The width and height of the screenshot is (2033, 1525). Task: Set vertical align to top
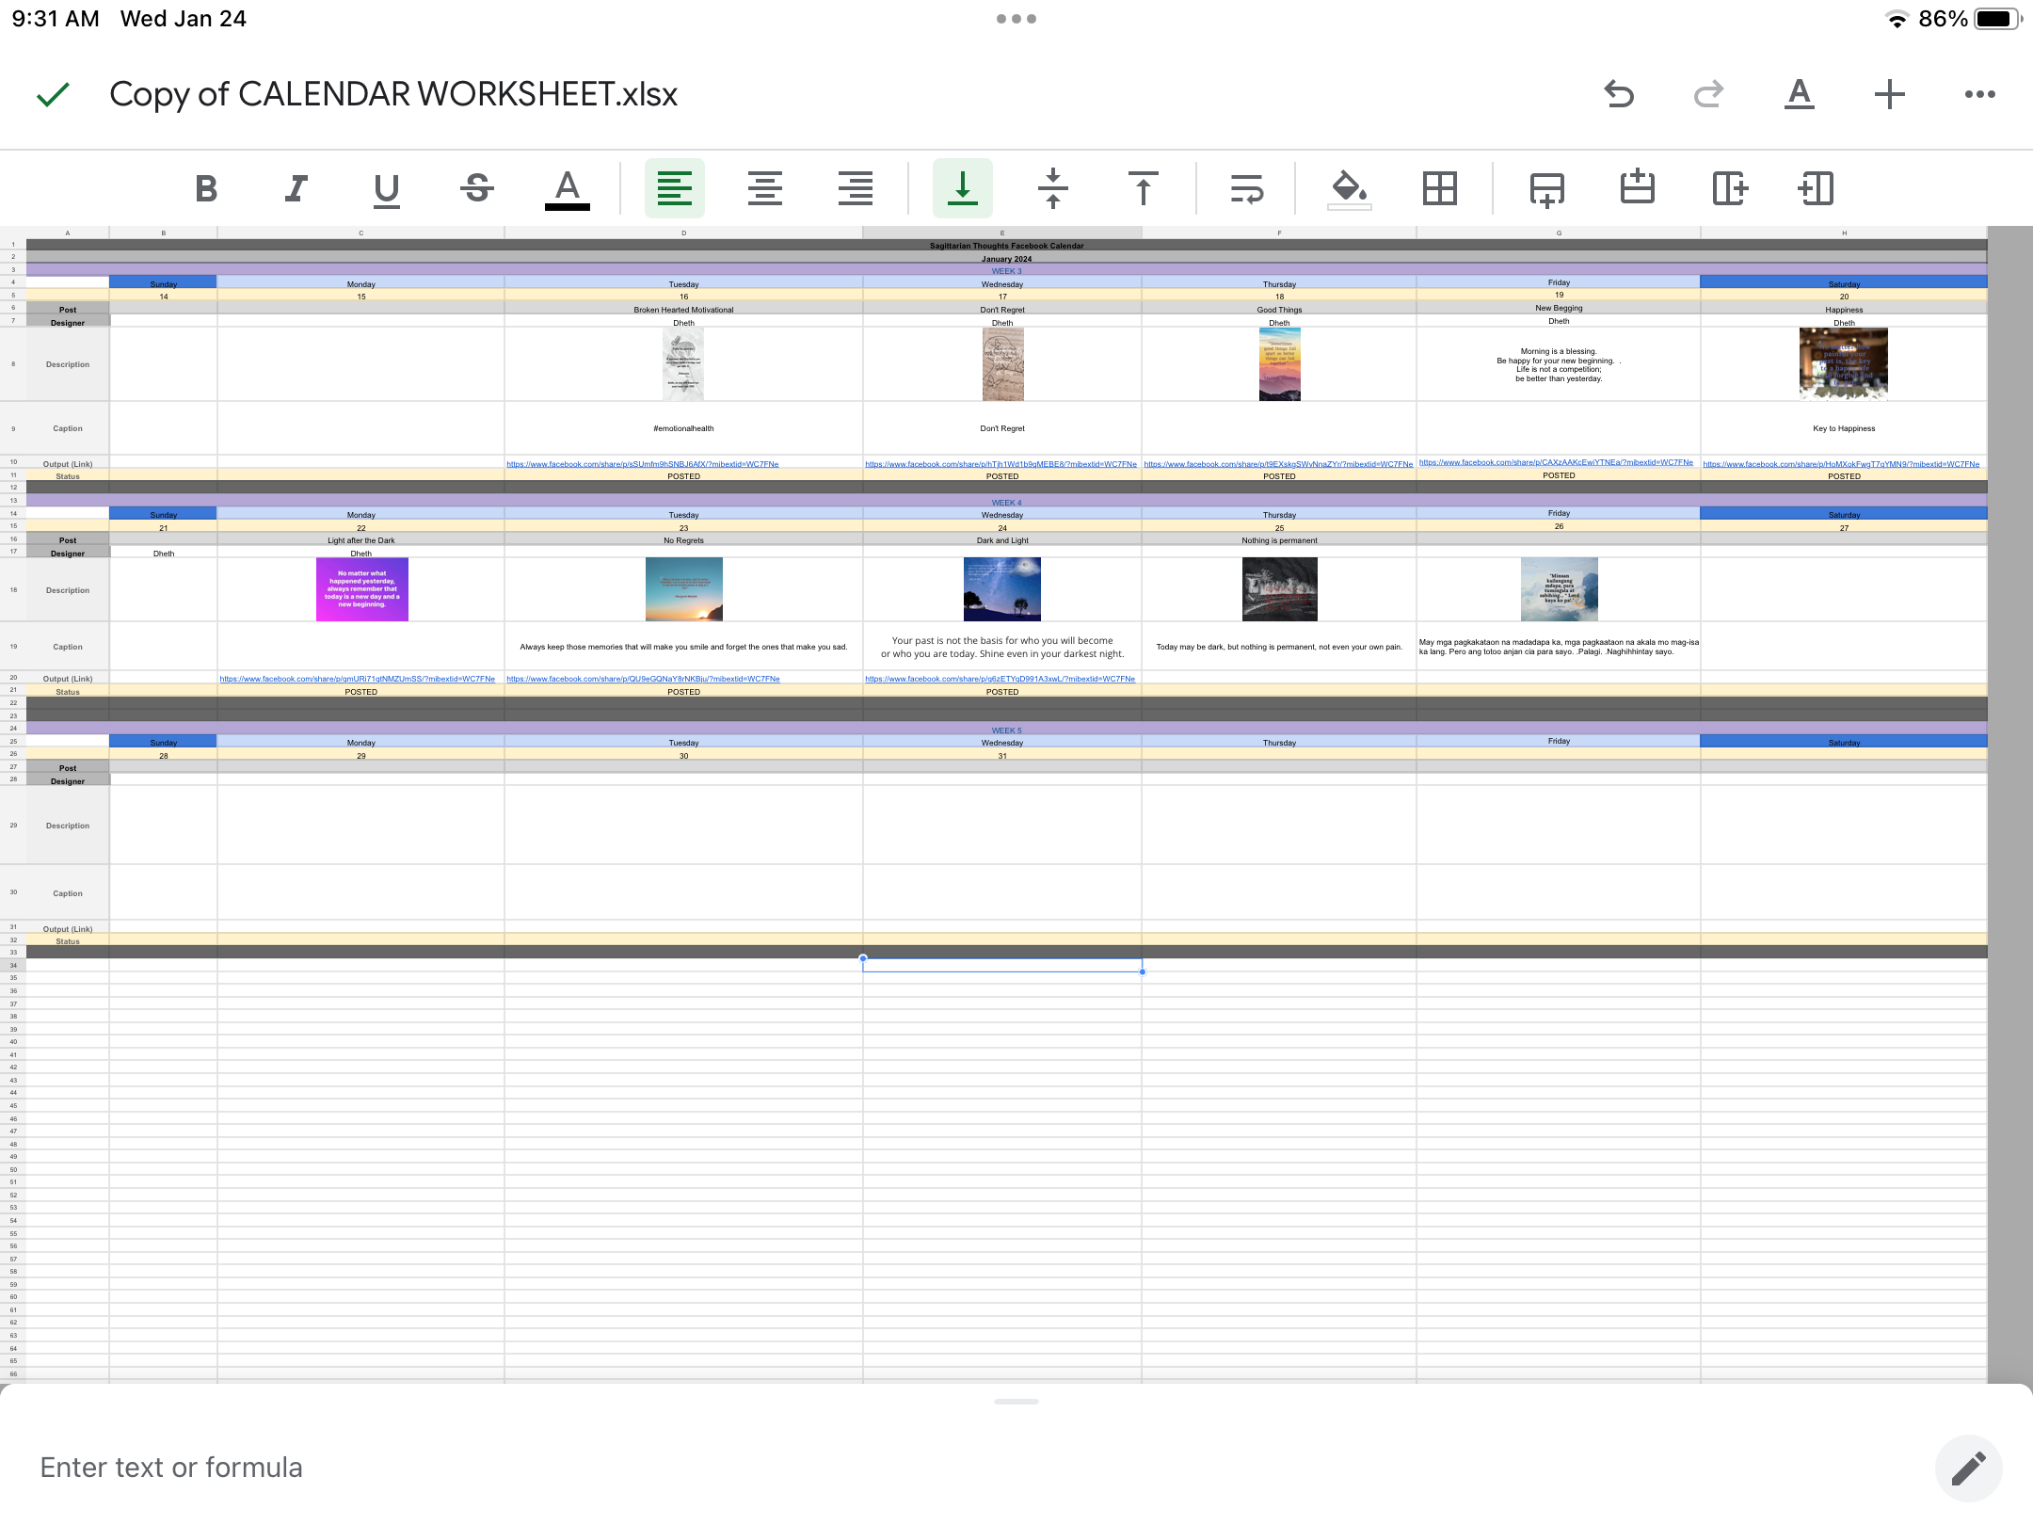point(1143,188)
